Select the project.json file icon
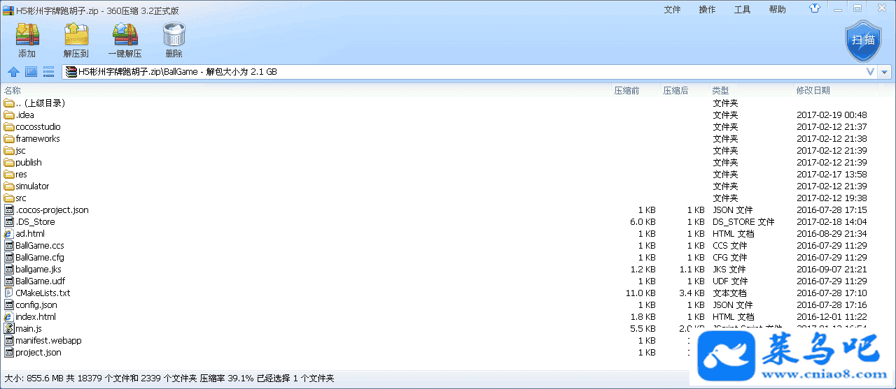Image resolution: width=896 pixels, height=389 pixels. (9, 353)
